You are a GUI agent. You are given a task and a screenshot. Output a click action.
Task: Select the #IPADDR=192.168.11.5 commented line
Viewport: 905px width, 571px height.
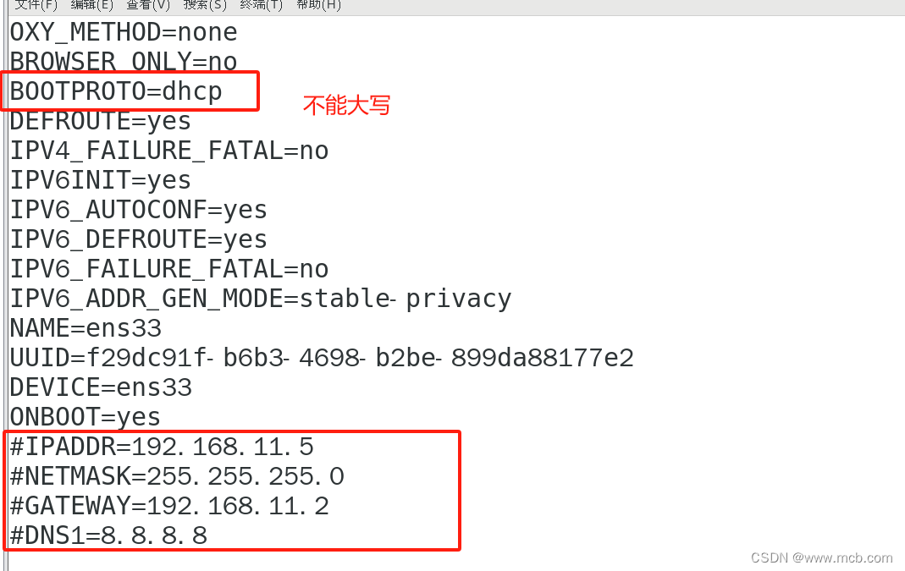point(161,446)
